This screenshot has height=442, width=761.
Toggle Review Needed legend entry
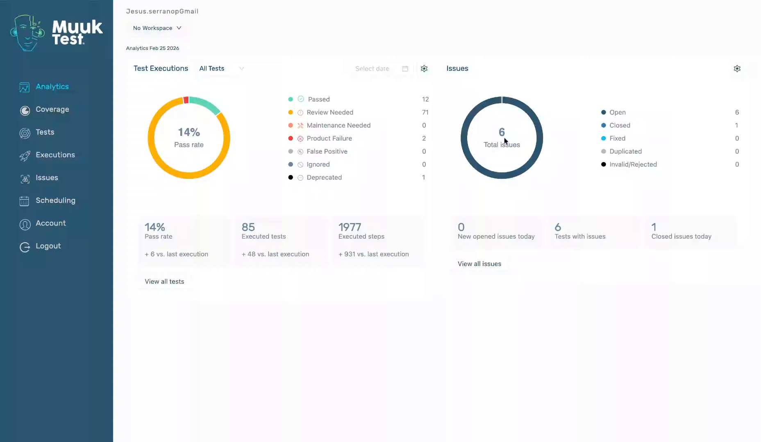(x=329, y=113)
